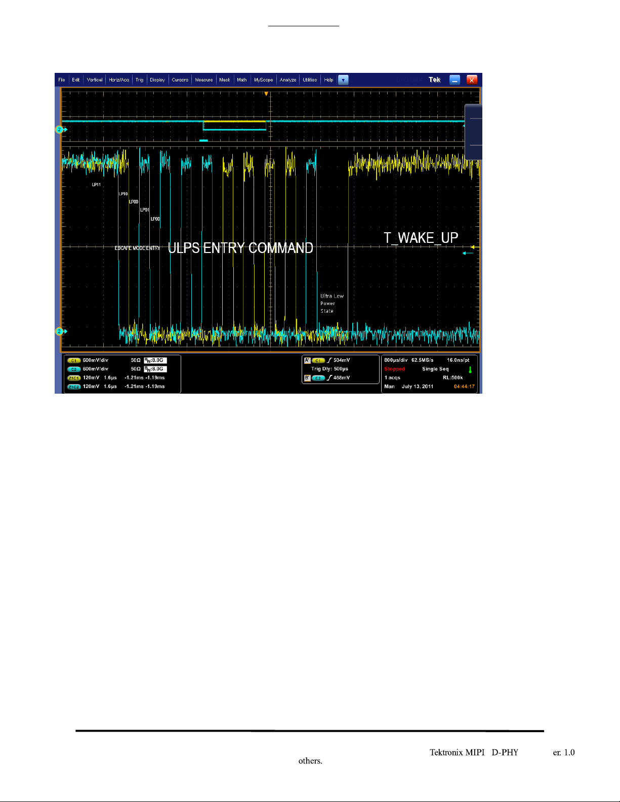This screenshot has width=620, height=802.
Task: Click the cyan trigger level arrow
Action: coord(468,253)
